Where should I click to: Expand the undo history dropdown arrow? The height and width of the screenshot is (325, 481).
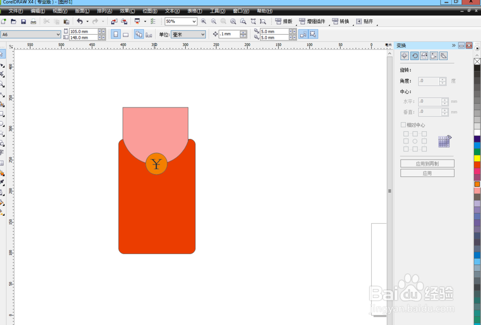tap(88, 22)
